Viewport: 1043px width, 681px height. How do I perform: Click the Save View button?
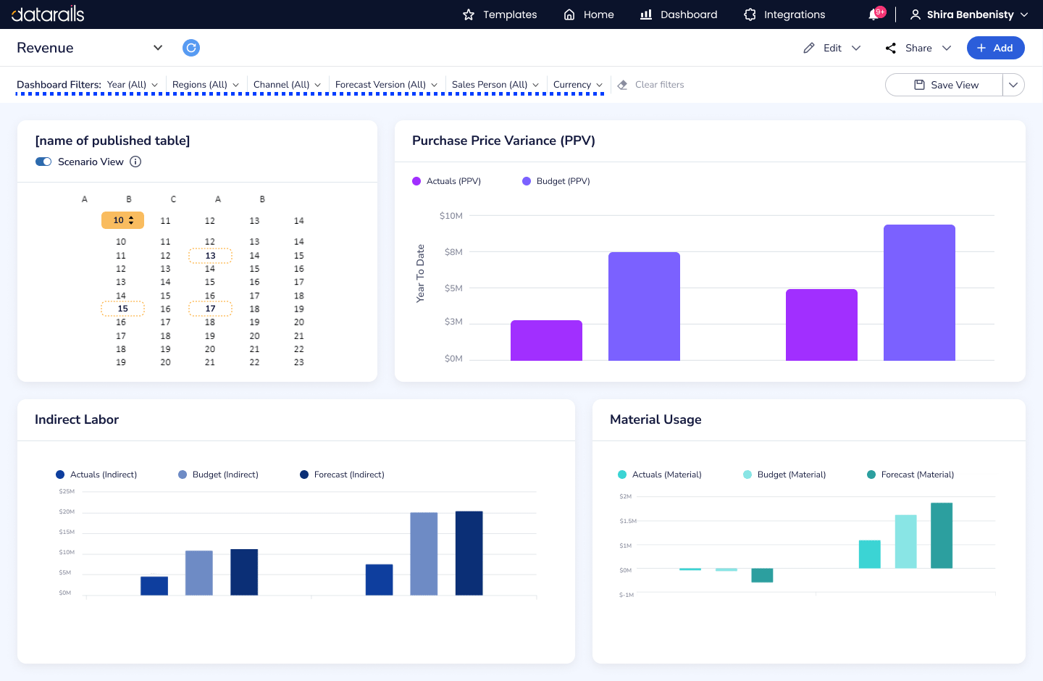(x=944, y=85)
